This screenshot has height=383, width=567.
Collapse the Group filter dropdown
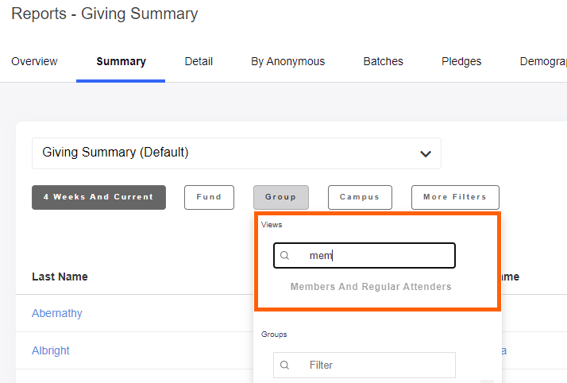click(280, 197)
